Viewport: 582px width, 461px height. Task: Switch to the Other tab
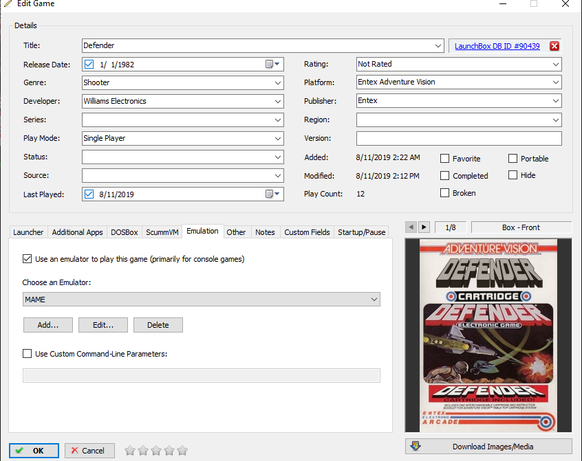click(x=236, y=232)
